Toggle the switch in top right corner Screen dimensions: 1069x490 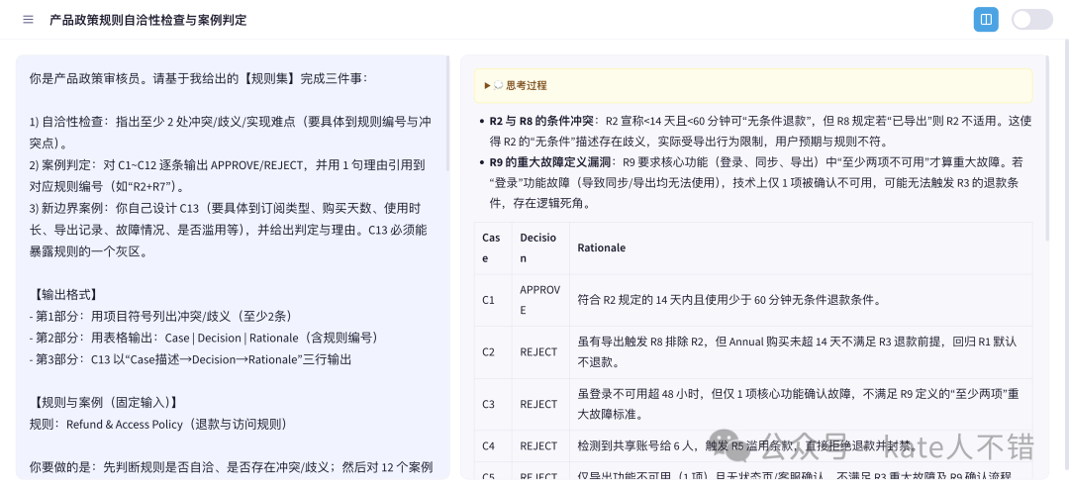coord(1032,20)
